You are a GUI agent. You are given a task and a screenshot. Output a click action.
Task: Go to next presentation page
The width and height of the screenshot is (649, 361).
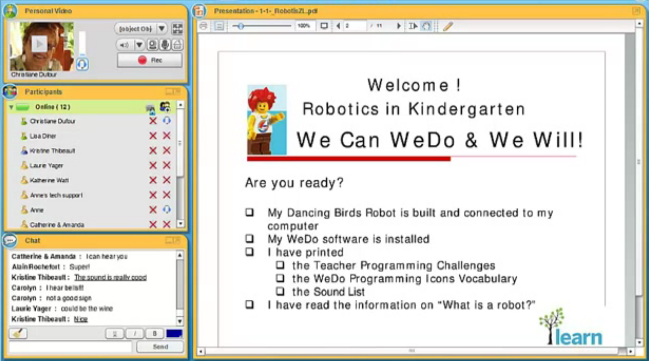[399, 26]
